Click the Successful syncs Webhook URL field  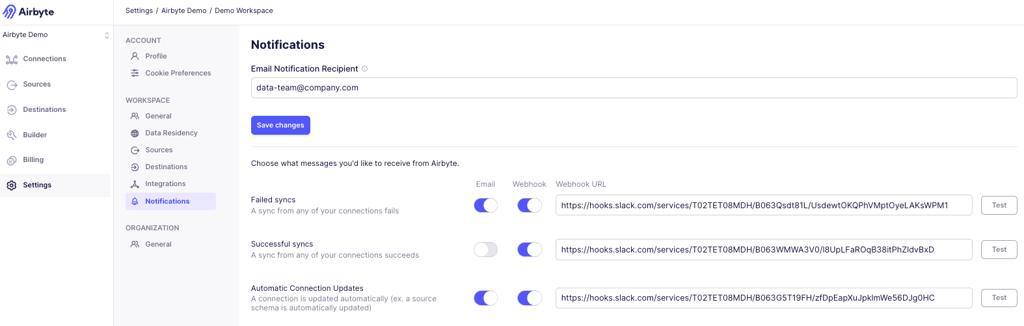[763, 250]
